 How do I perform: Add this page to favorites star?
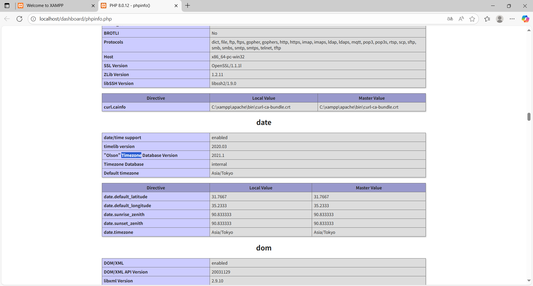click(x=472, y=19)
